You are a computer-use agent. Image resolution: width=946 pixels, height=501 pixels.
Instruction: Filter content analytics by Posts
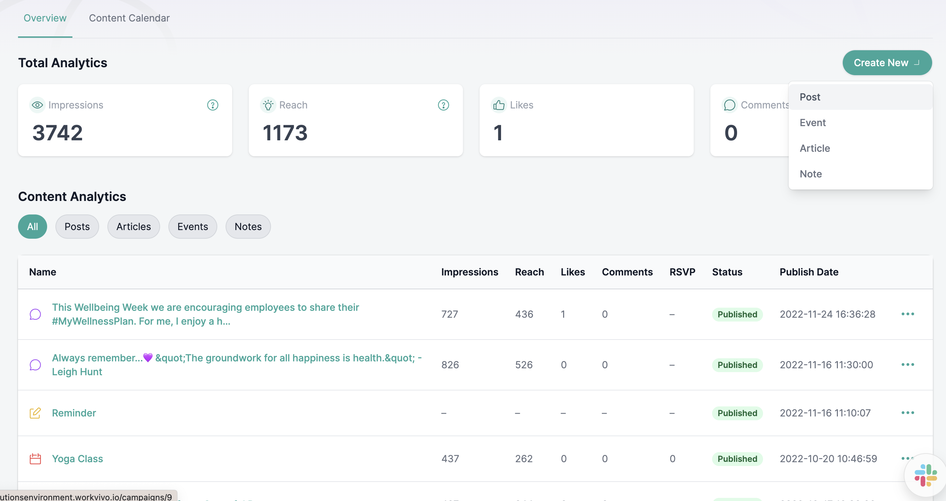point(77,227)
